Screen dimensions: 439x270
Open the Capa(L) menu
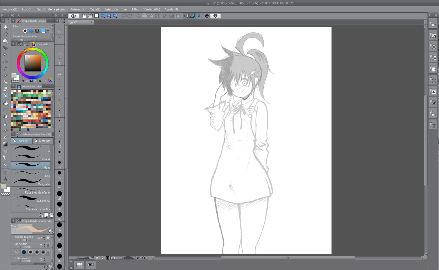click(x=95, y=9)
